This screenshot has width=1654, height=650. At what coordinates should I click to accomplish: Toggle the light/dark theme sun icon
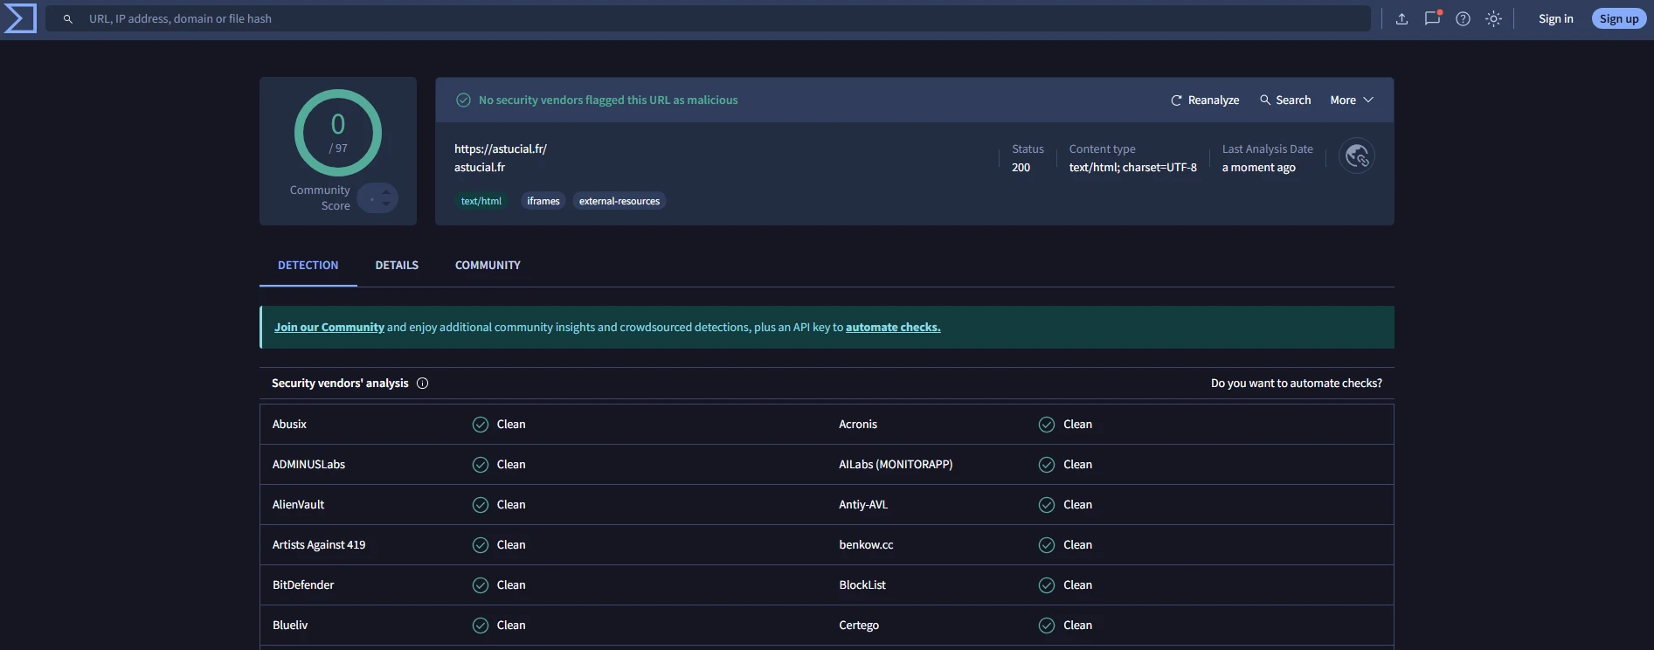tap(1493, 18)
